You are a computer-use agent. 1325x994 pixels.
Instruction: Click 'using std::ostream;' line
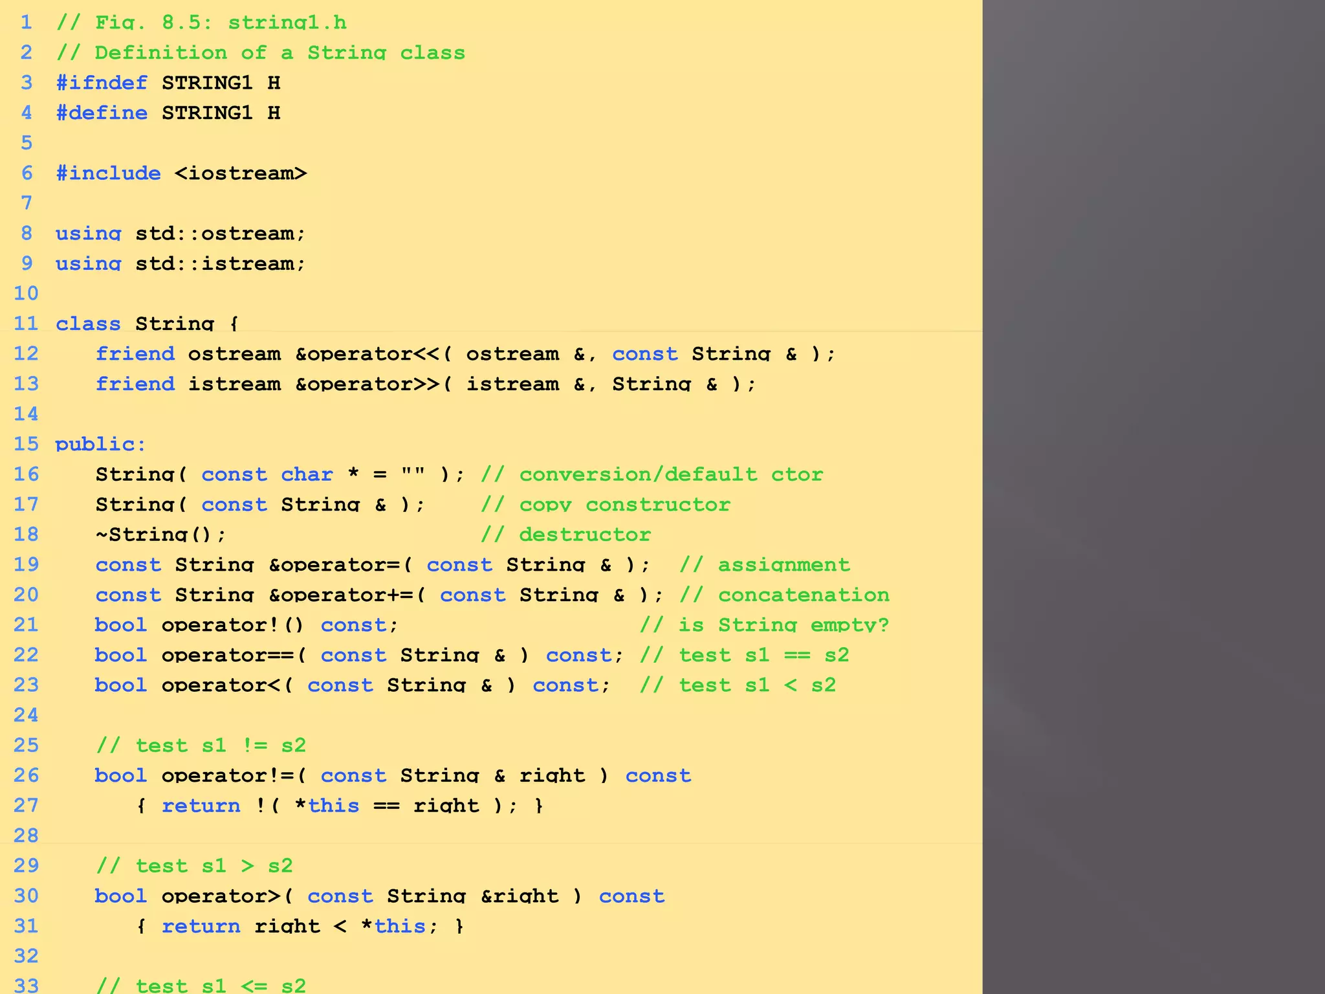tap(181, 233)
